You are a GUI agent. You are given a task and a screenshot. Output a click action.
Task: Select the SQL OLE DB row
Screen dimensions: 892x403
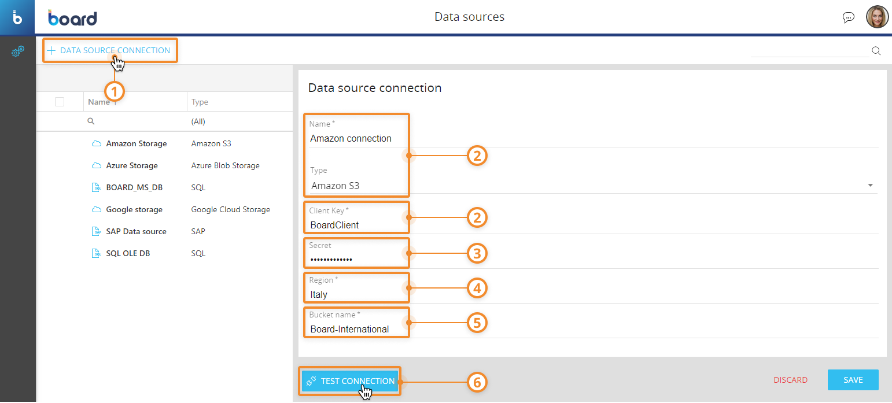164,253
